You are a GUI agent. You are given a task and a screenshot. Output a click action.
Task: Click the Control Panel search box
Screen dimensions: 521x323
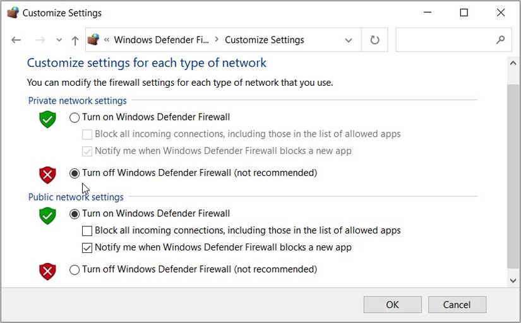pyautogui.click(x=453, y=40)
